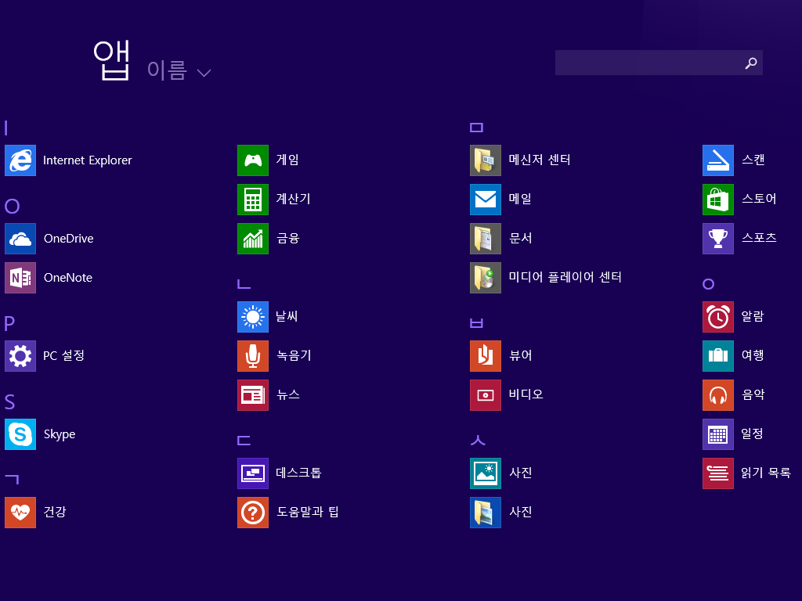Click the S group letter header
Image resolution: width=802 pixels, height=601 pixels.
tap(9, 402)
